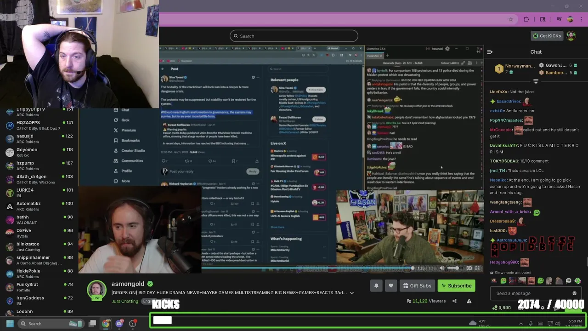The height and width of the screenshot is (331, 588).
Task: Mute the embedded video volume icon
Action: click(442, 268)
